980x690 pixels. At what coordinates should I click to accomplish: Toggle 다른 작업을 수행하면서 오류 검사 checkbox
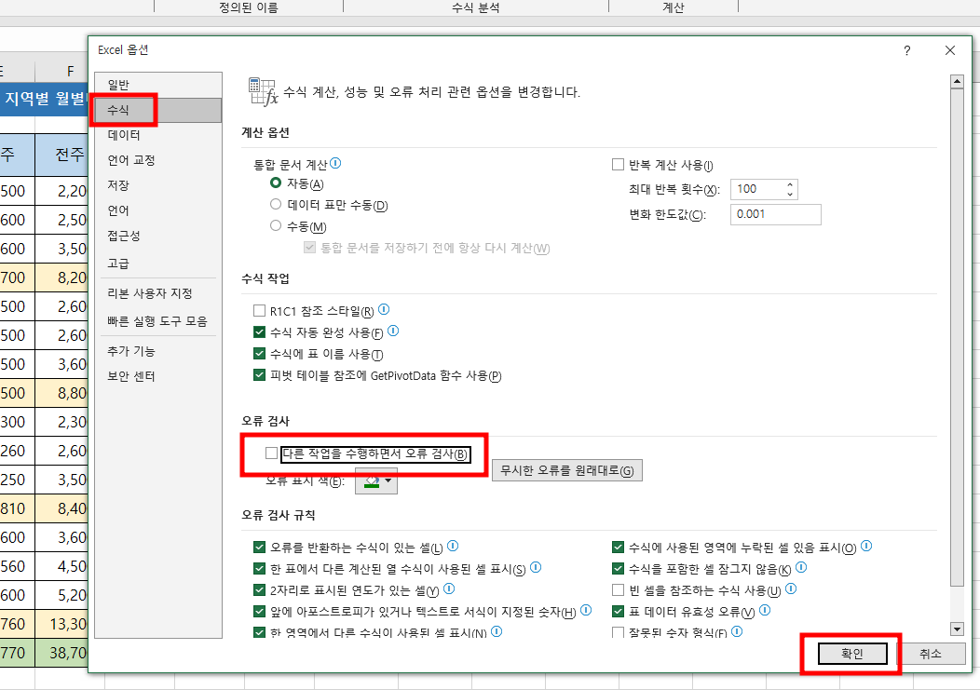click(271, 453)
